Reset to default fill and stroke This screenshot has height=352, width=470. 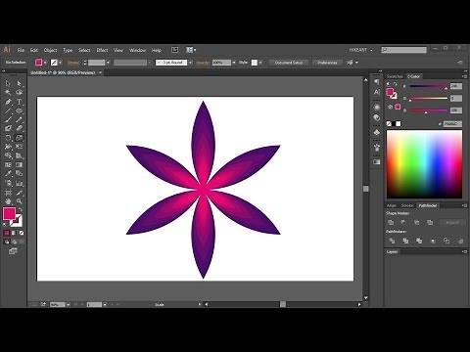[x=5, y=224]
